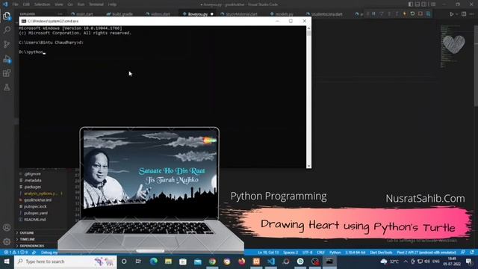Click the debug toolbar stop icon
Screen dimensions: 478x269
tap(420, 13)
